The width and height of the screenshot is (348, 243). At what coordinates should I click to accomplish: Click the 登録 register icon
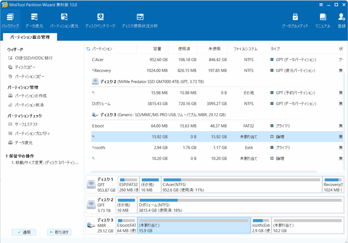(x=342, y=20)
